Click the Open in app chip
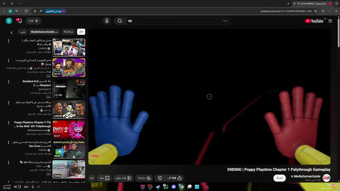This screenshot has width=340, height=191. [55, 11]
